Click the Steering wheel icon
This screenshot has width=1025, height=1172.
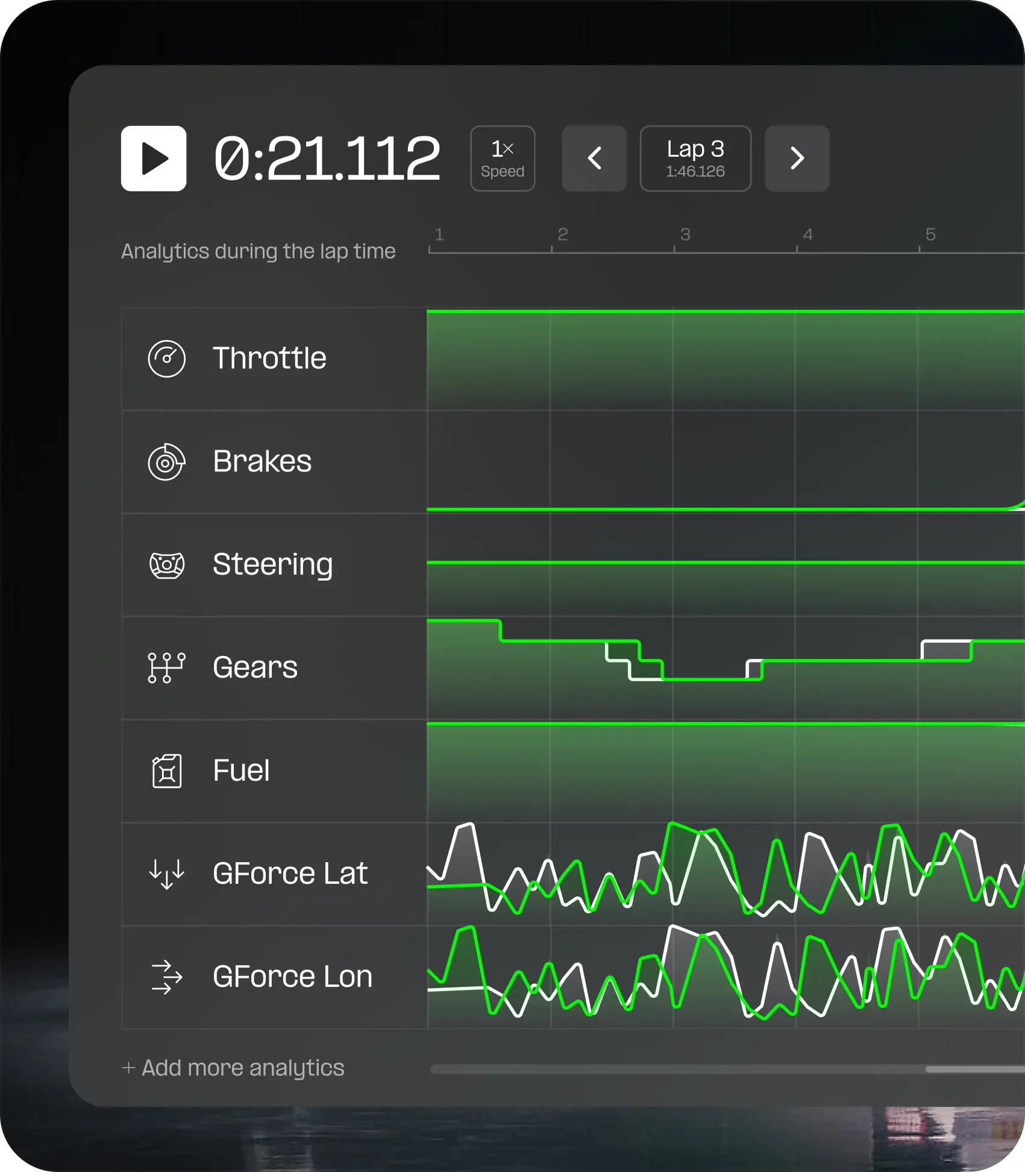tap(167, 565)
